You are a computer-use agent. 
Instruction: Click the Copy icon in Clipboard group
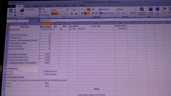click(x=15, y=13)
